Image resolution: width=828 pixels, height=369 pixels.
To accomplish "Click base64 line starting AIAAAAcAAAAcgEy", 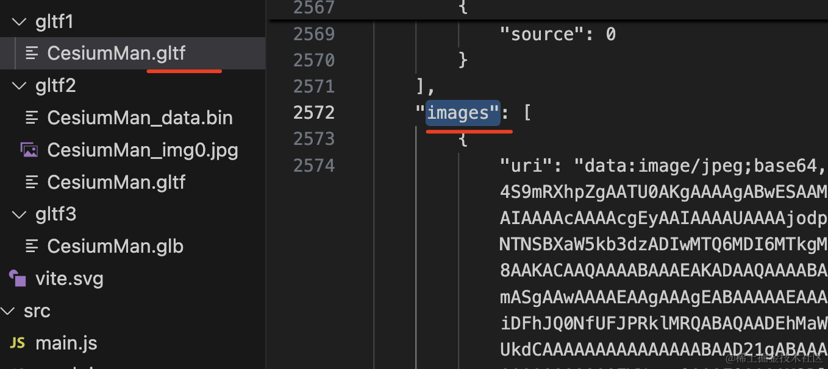I will tap(663, 218).
